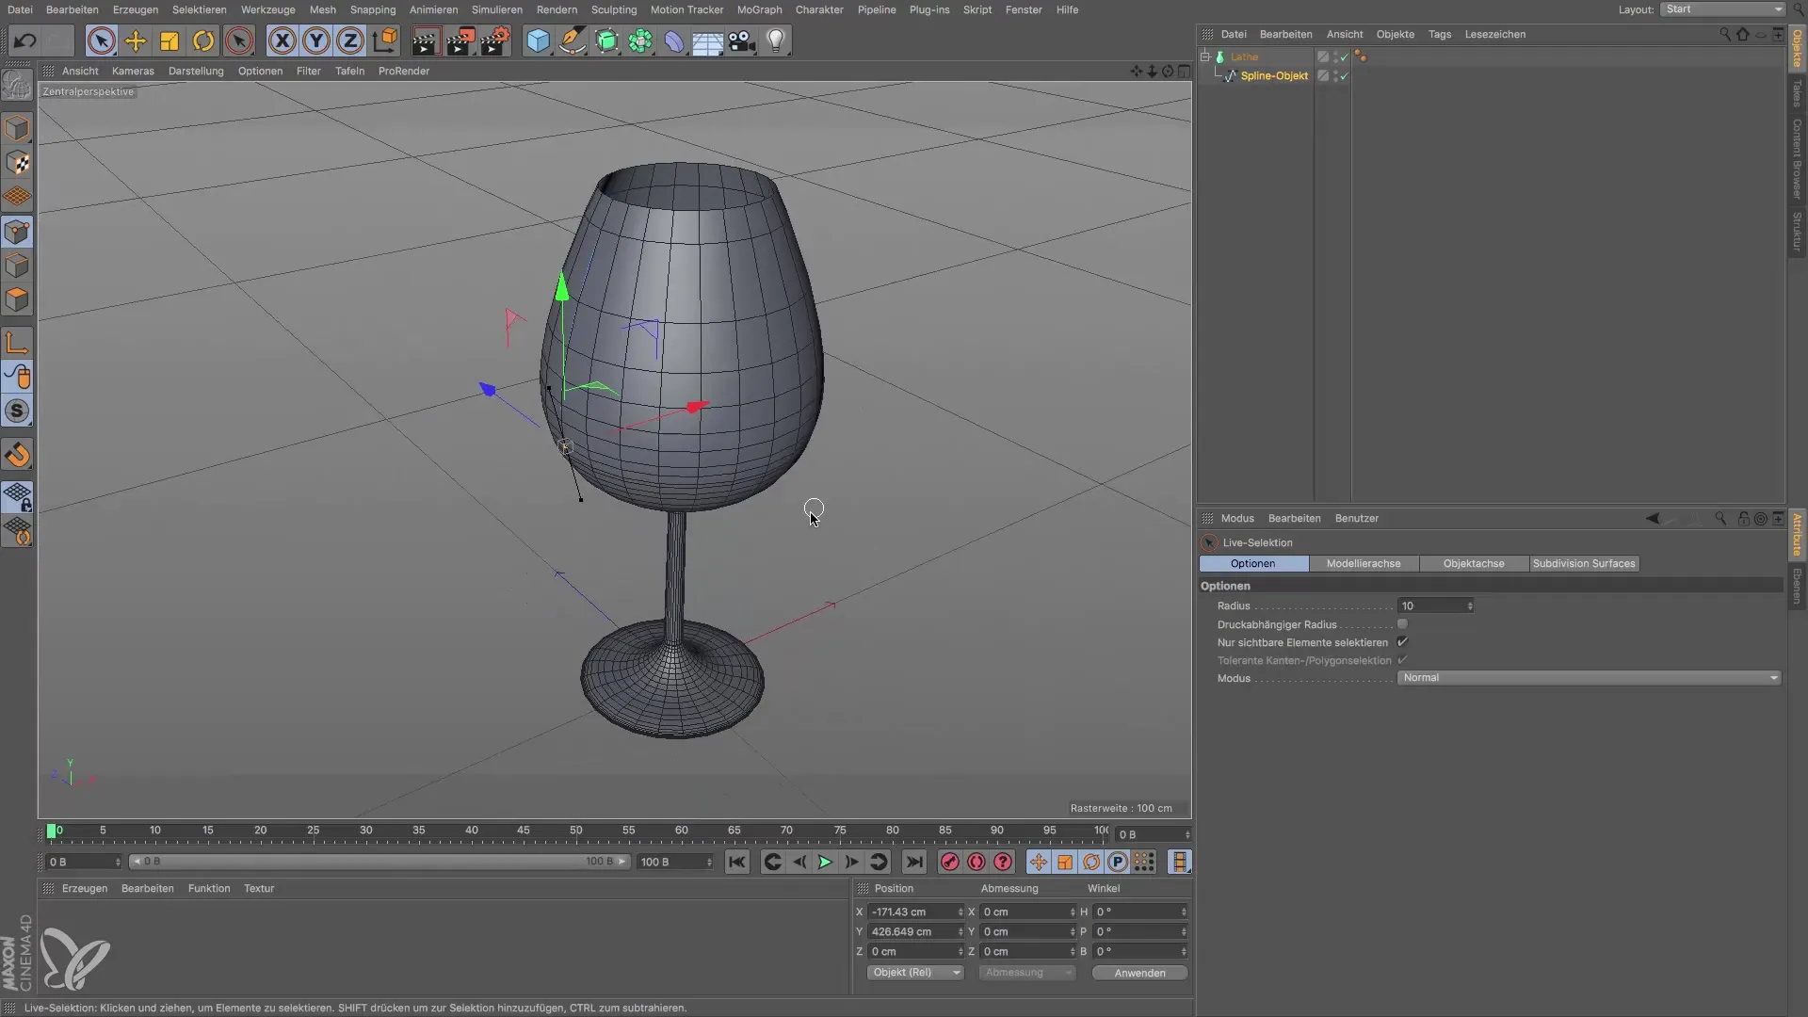The image size is (1808, 1017).
Task: Click the preview range slider bar
Action: [379, 862]
